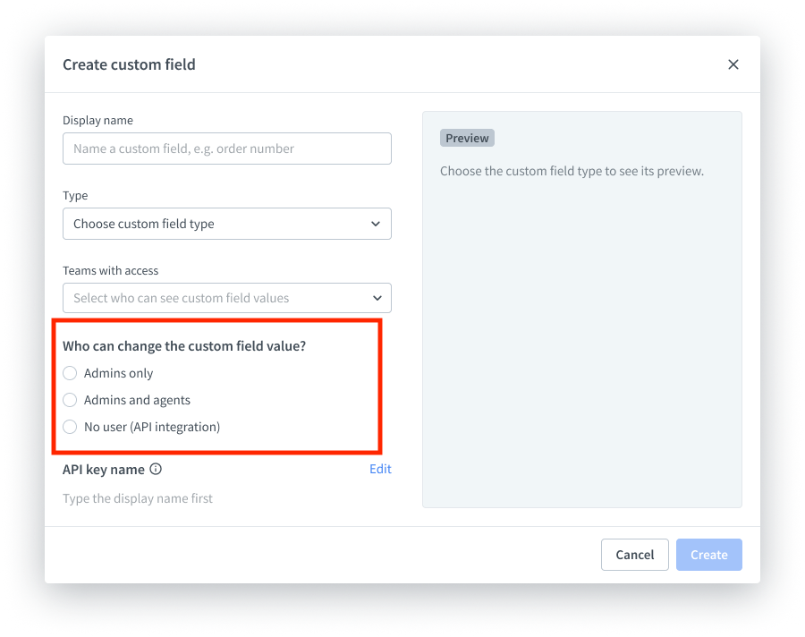Click the API key name label
Image resolution: width=805 pixels, height=637 pixels.
[x=103, y=469]
